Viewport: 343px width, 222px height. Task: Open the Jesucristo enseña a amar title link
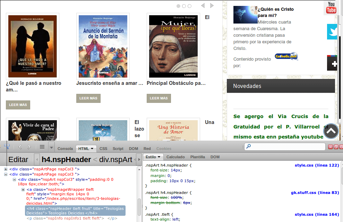[110, 83]
